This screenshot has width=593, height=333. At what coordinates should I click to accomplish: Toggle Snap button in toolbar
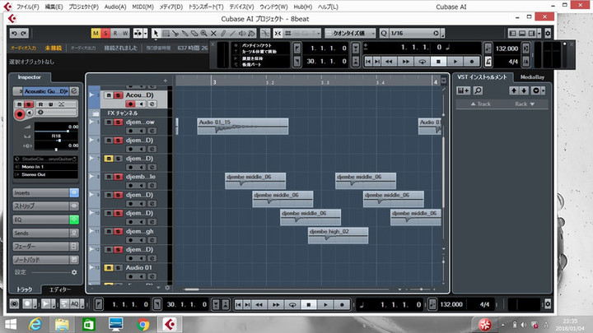tap(278, 33)
